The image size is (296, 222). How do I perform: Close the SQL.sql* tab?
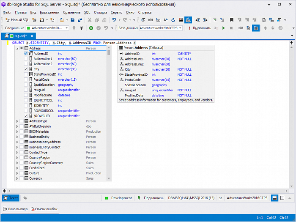click(32, 36)
